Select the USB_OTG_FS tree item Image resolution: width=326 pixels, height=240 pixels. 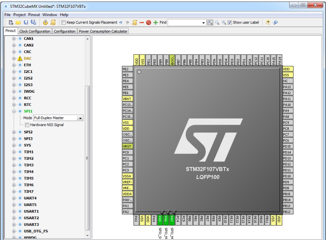pyautogui.click(x=36, y=231)
